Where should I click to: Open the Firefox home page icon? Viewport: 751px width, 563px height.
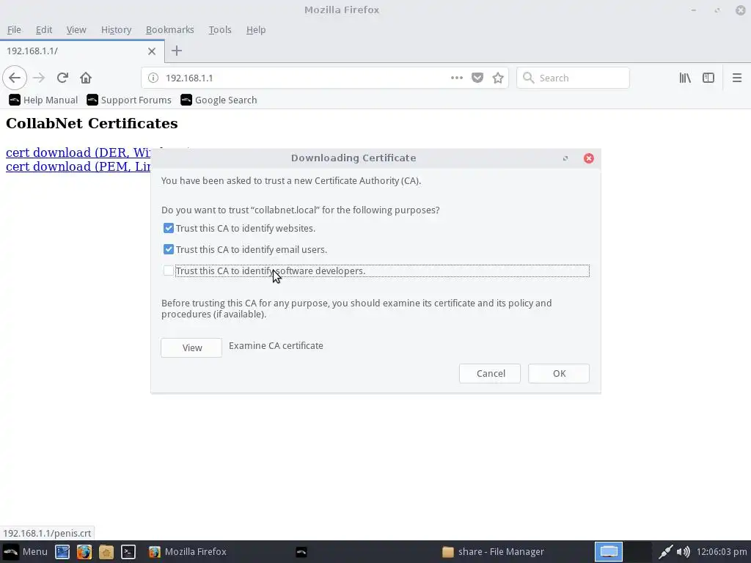[x=86, y=78]
